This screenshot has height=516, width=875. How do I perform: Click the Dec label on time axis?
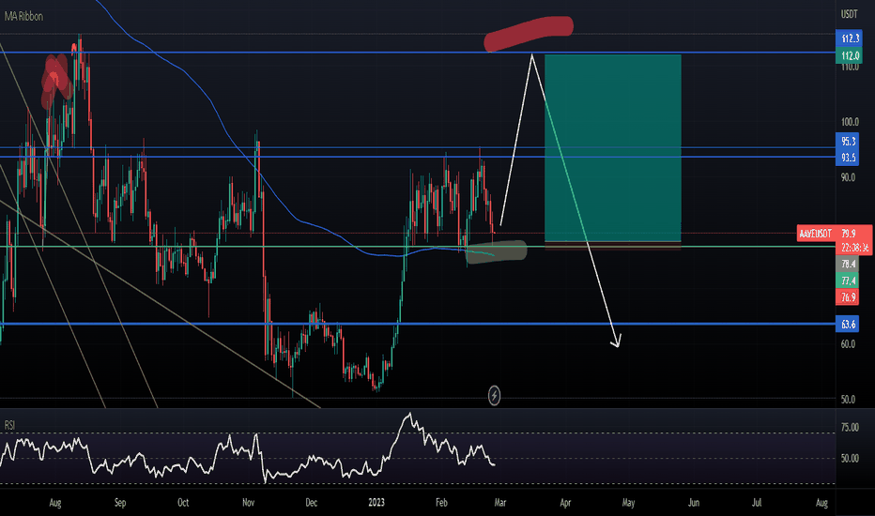312,503
